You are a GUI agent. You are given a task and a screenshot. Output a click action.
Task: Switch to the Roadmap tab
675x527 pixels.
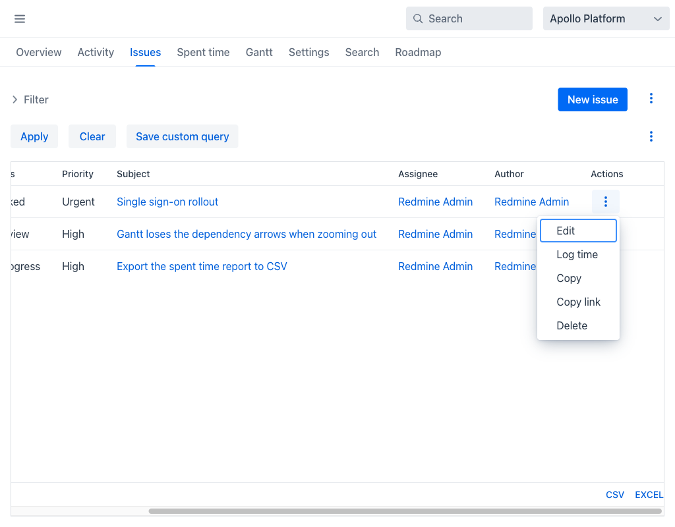(418, 52)
